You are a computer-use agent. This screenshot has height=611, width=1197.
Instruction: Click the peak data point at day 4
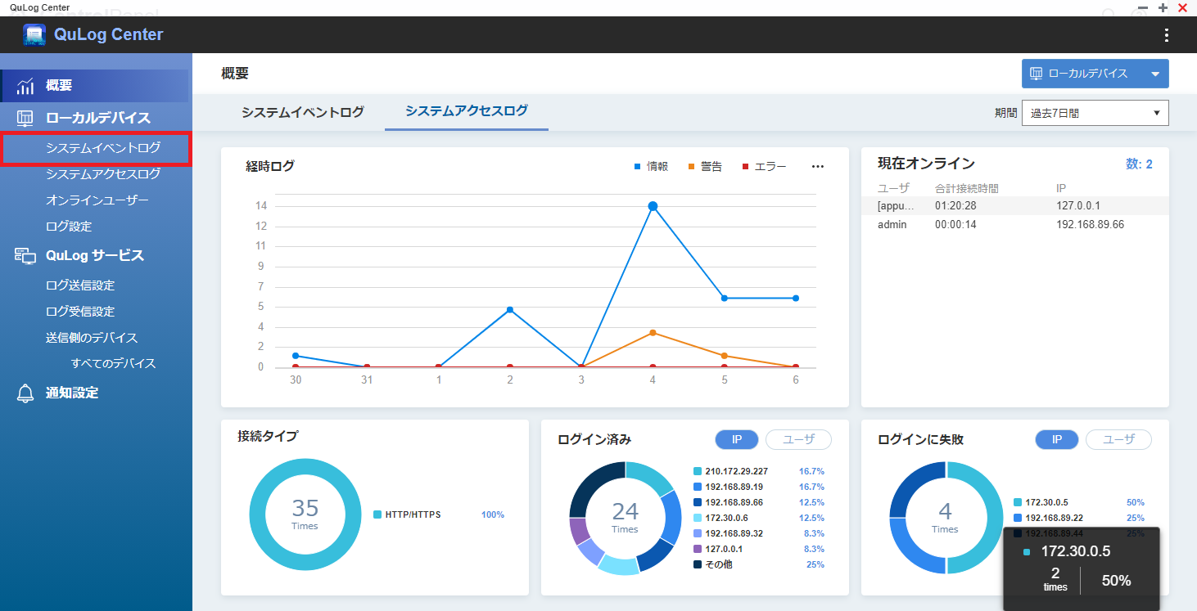[x=653, y=206]
